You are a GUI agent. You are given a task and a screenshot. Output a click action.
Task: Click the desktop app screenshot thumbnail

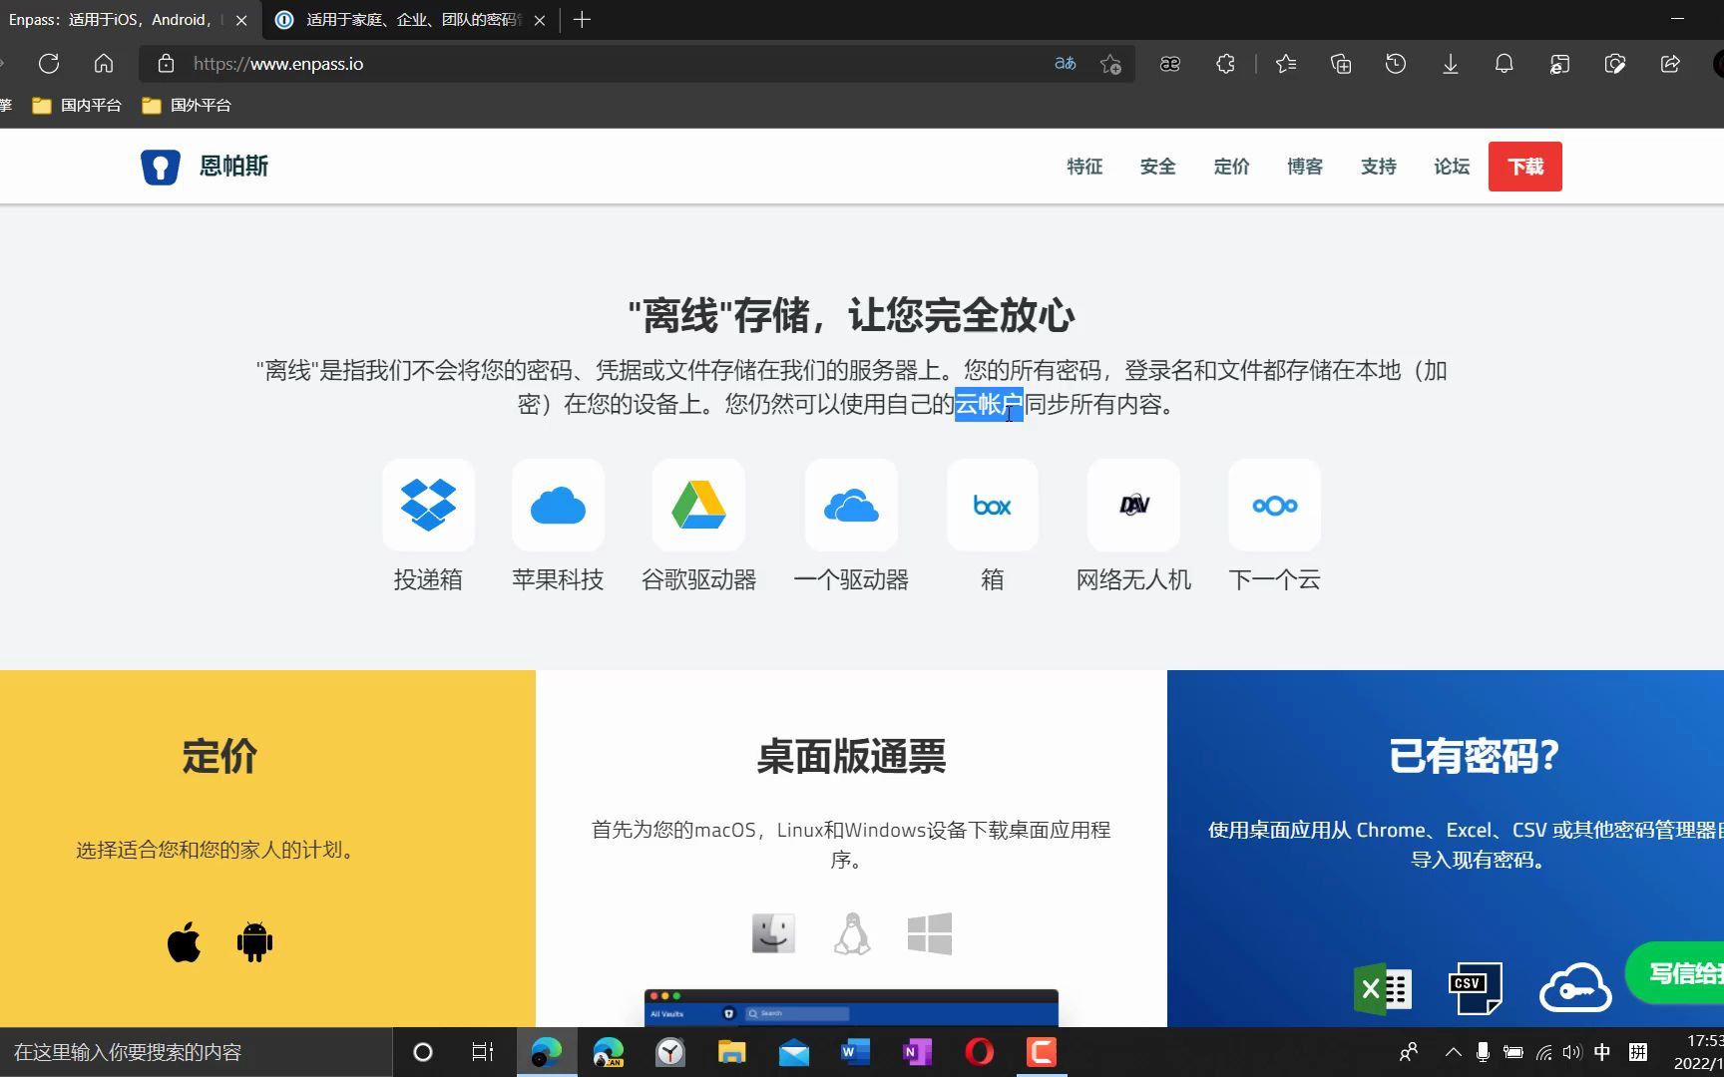[x=851, y=1007]
